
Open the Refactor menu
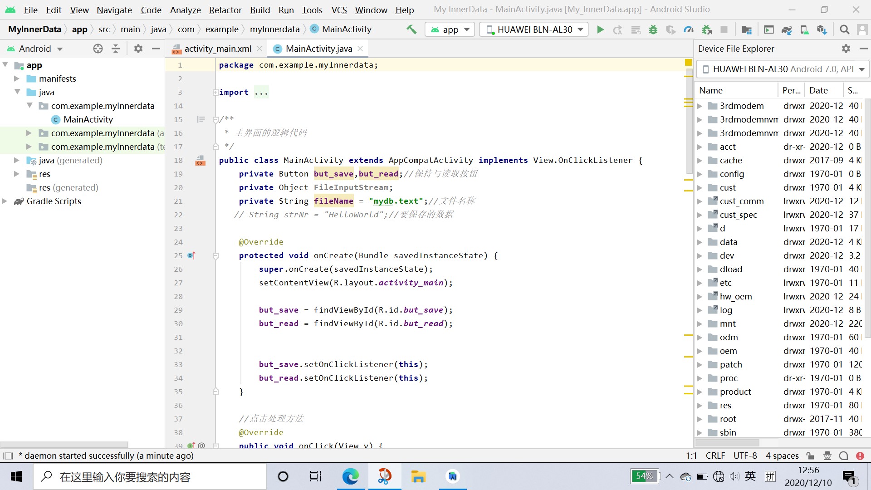(225, 10)
